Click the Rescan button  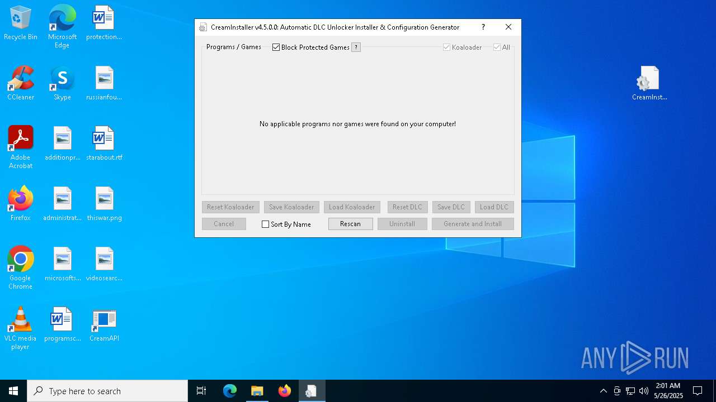(350, 224)
